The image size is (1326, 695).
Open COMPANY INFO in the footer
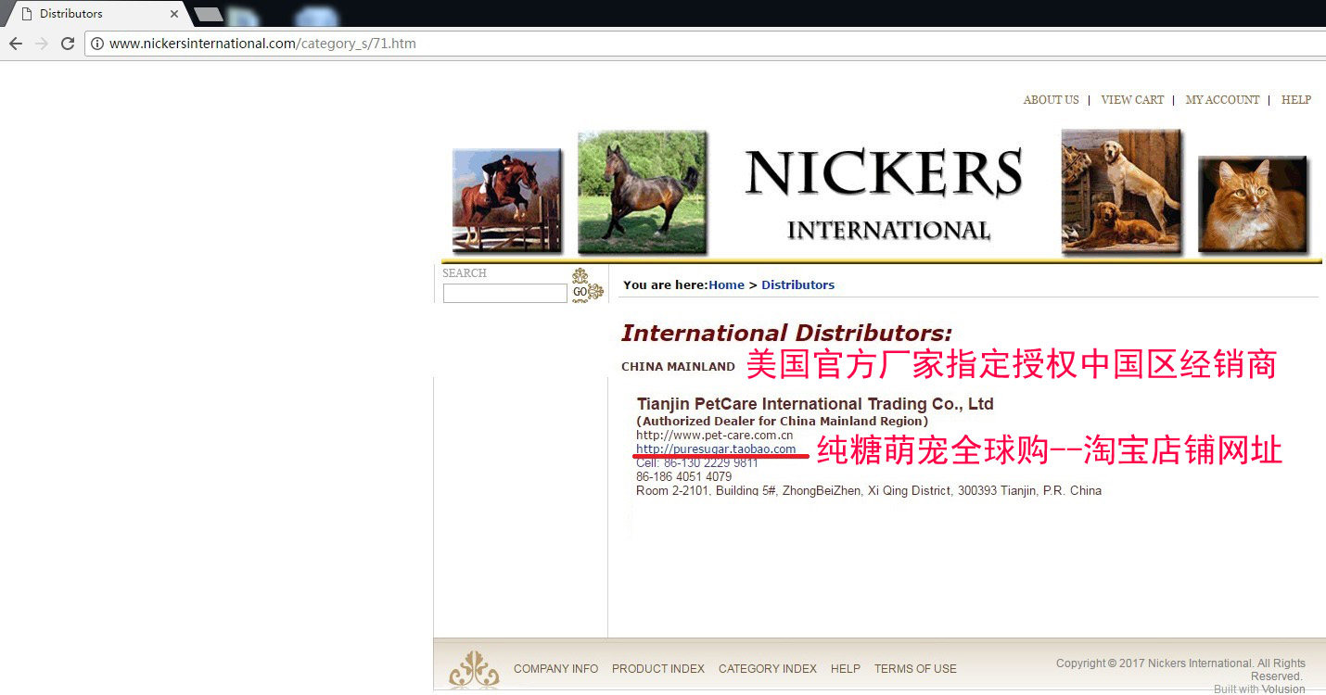(555, 669)
